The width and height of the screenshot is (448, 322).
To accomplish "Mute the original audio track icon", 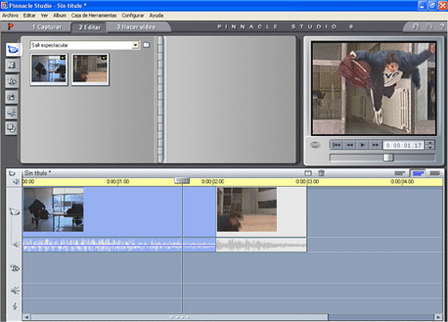I will tap(16, 244).
